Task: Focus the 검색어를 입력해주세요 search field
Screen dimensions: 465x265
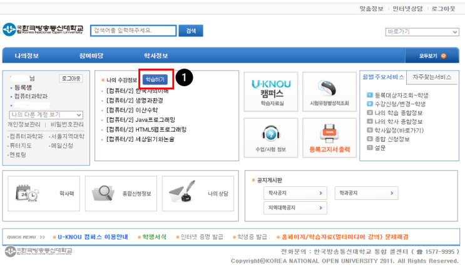Action: tap(133, 31)
